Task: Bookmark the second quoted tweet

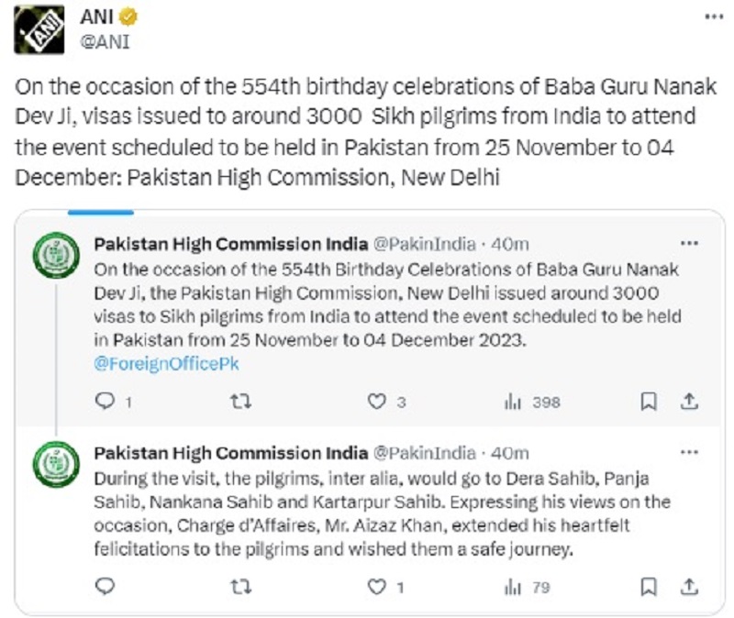Action: (649, 587)
